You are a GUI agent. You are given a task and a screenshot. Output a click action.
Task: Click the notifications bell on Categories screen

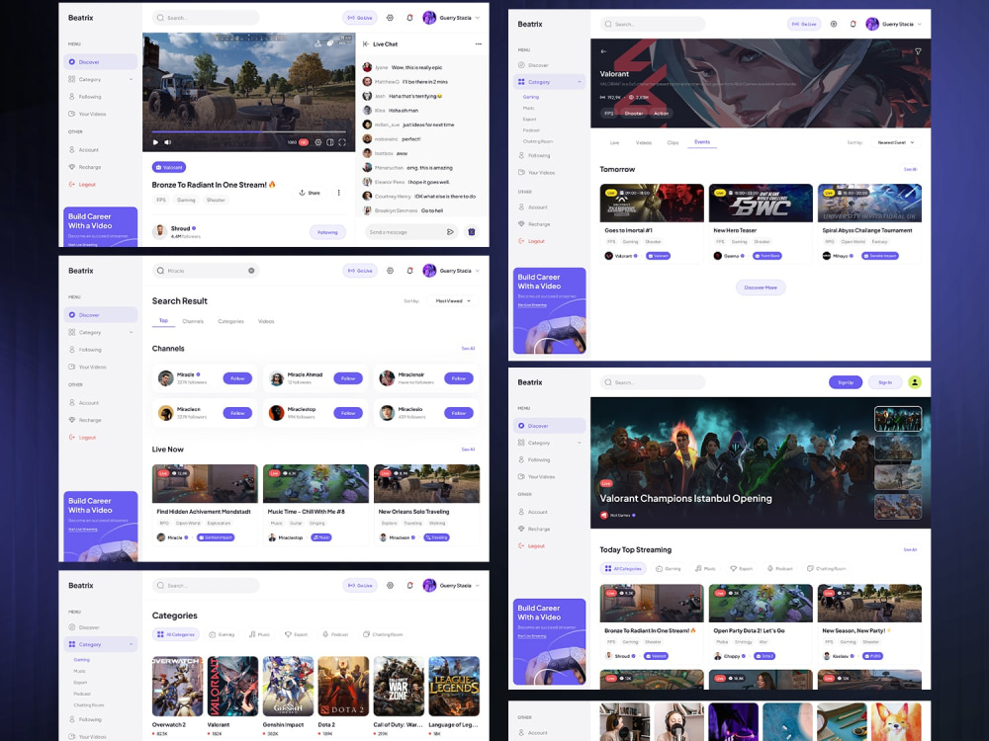tap(409, 585)
